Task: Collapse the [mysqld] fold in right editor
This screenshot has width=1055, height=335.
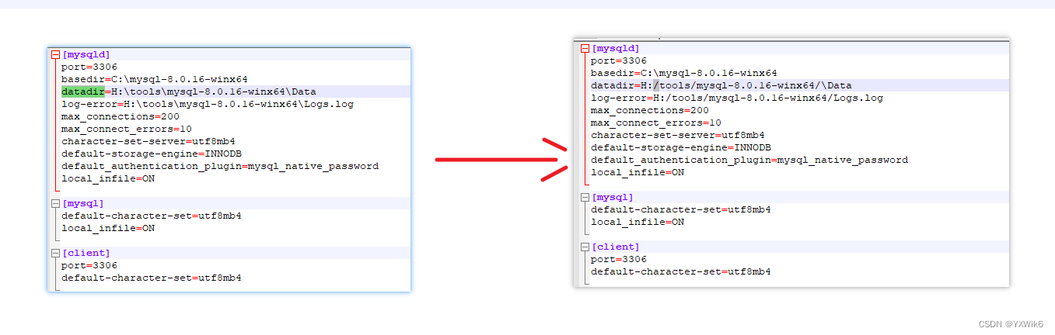Action: (585, 48)
